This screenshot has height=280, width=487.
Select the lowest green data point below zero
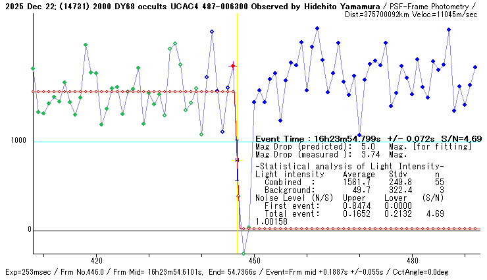pos(244,253)
